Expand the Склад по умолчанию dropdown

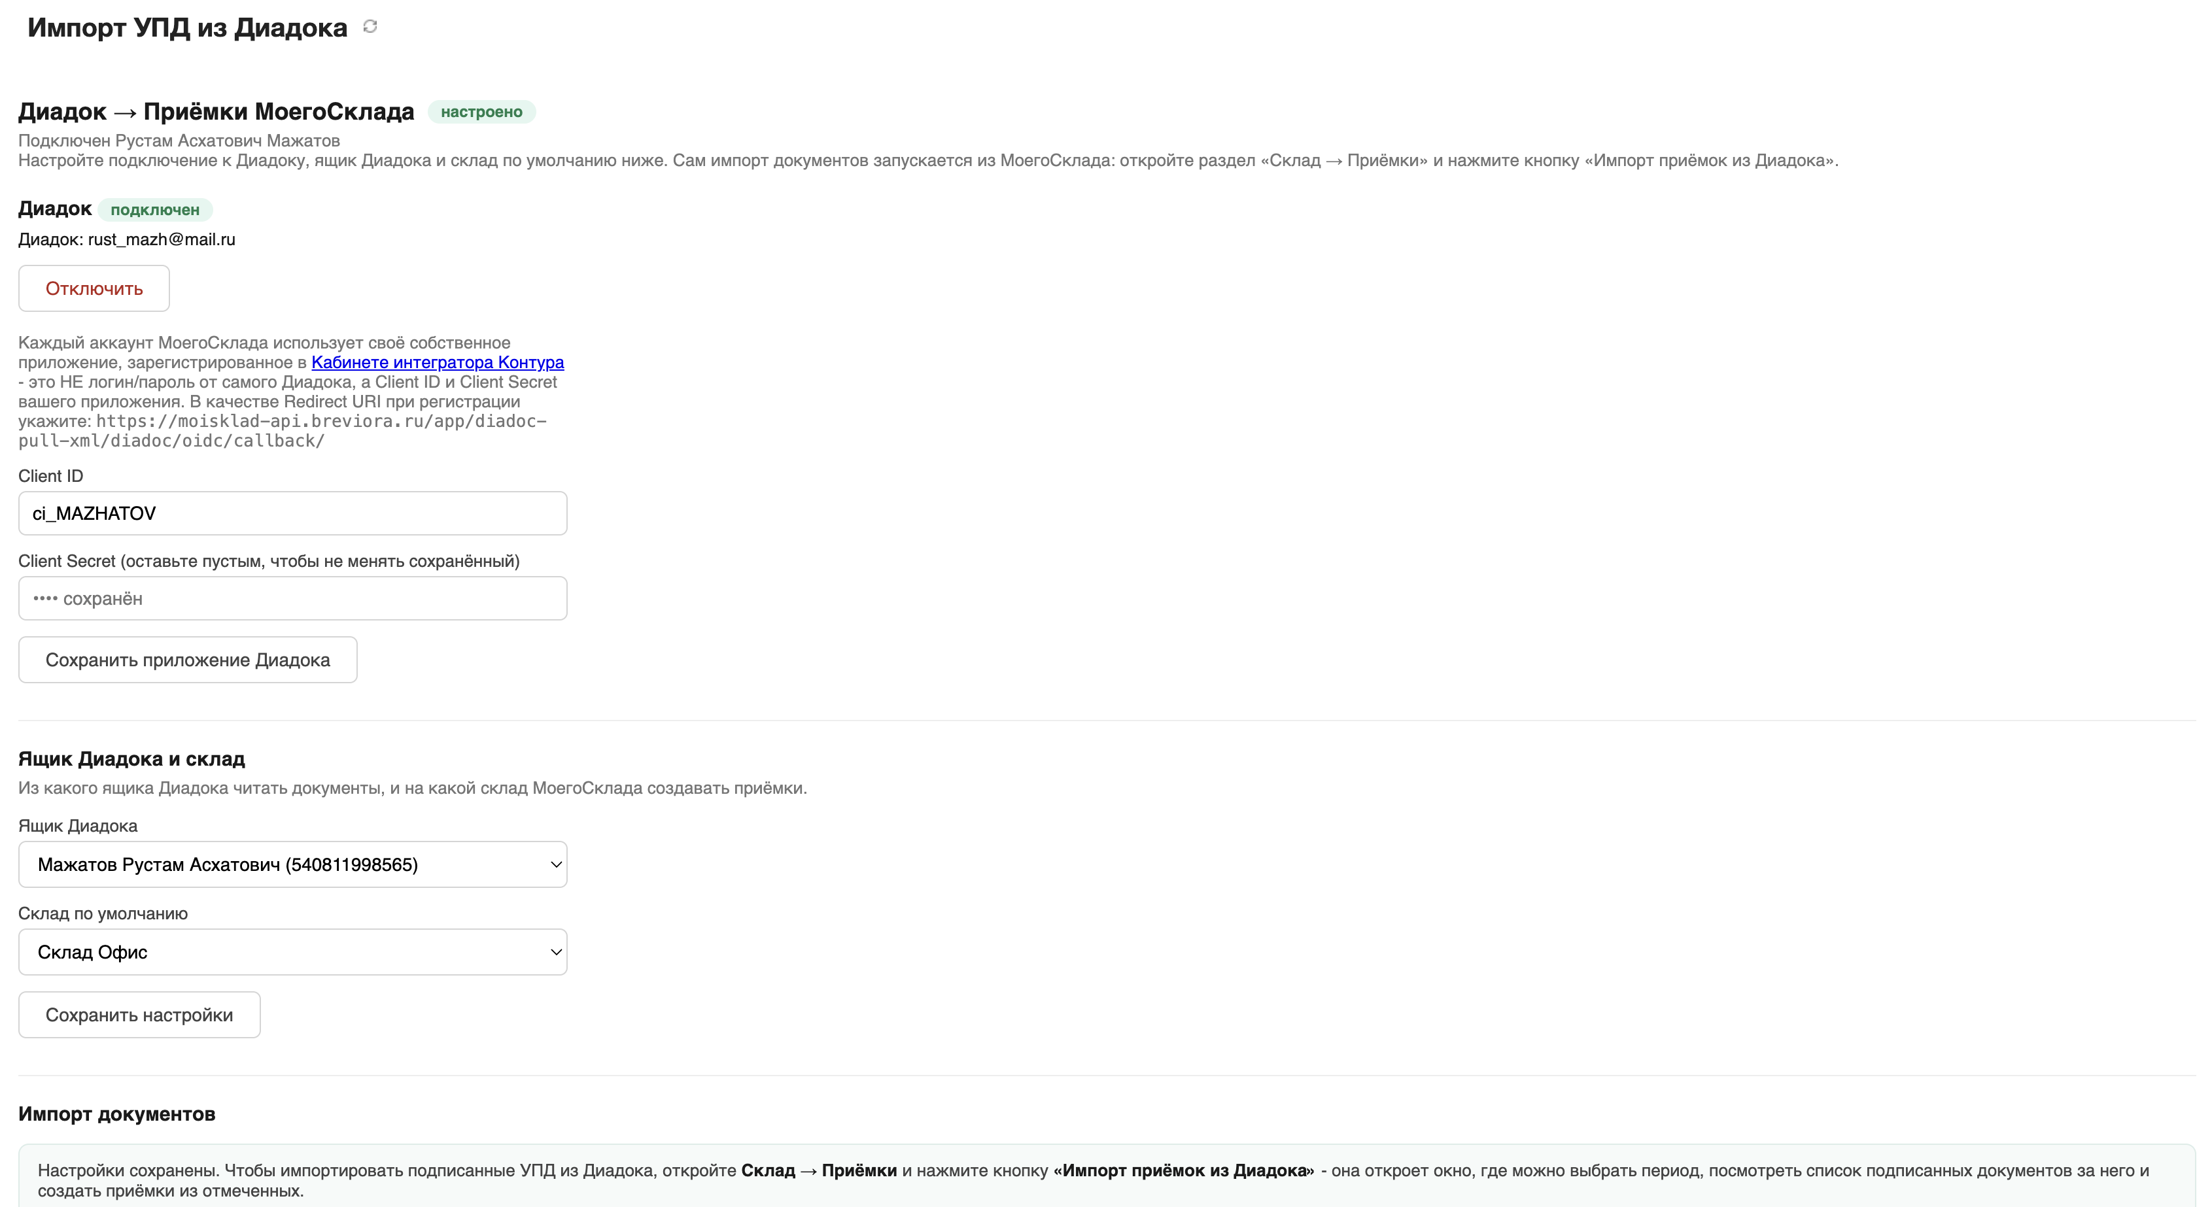(x=293, y=952)
